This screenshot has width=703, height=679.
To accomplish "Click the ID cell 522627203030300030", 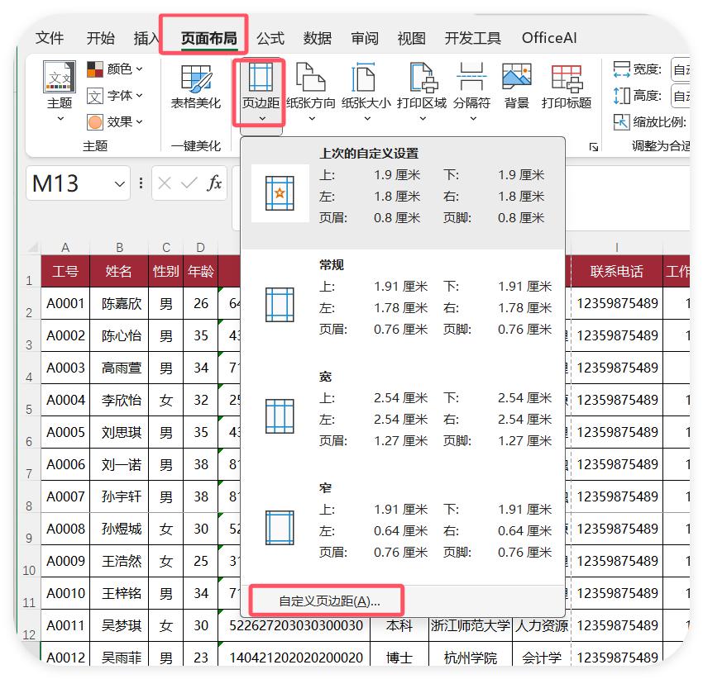I will click(x=296, y=625).
